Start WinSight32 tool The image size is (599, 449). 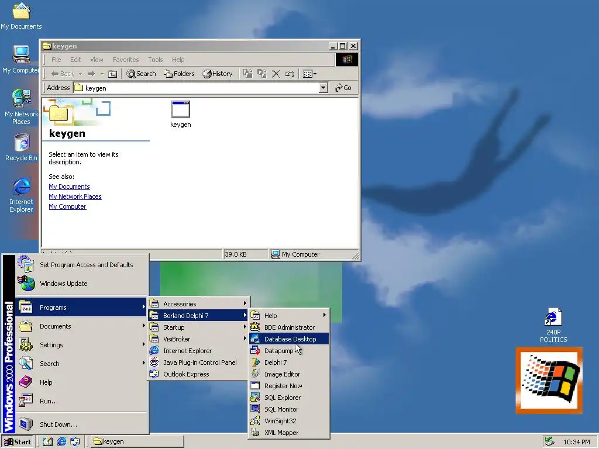(x=289, y=421)
